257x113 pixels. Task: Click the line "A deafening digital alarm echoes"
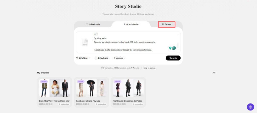123,50
